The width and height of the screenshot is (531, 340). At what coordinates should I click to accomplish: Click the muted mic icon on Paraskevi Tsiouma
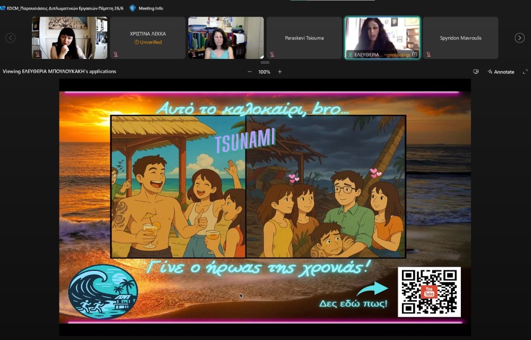pos(272,54)
